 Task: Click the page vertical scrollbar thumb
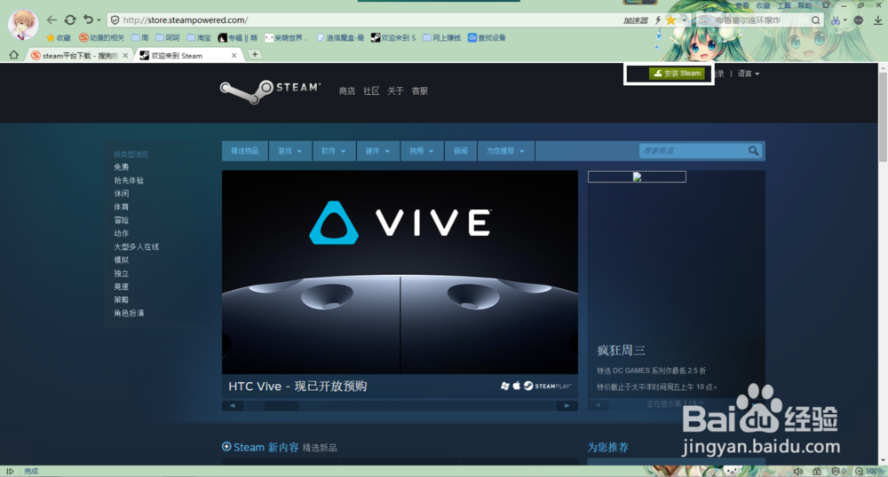pos(883,118)
